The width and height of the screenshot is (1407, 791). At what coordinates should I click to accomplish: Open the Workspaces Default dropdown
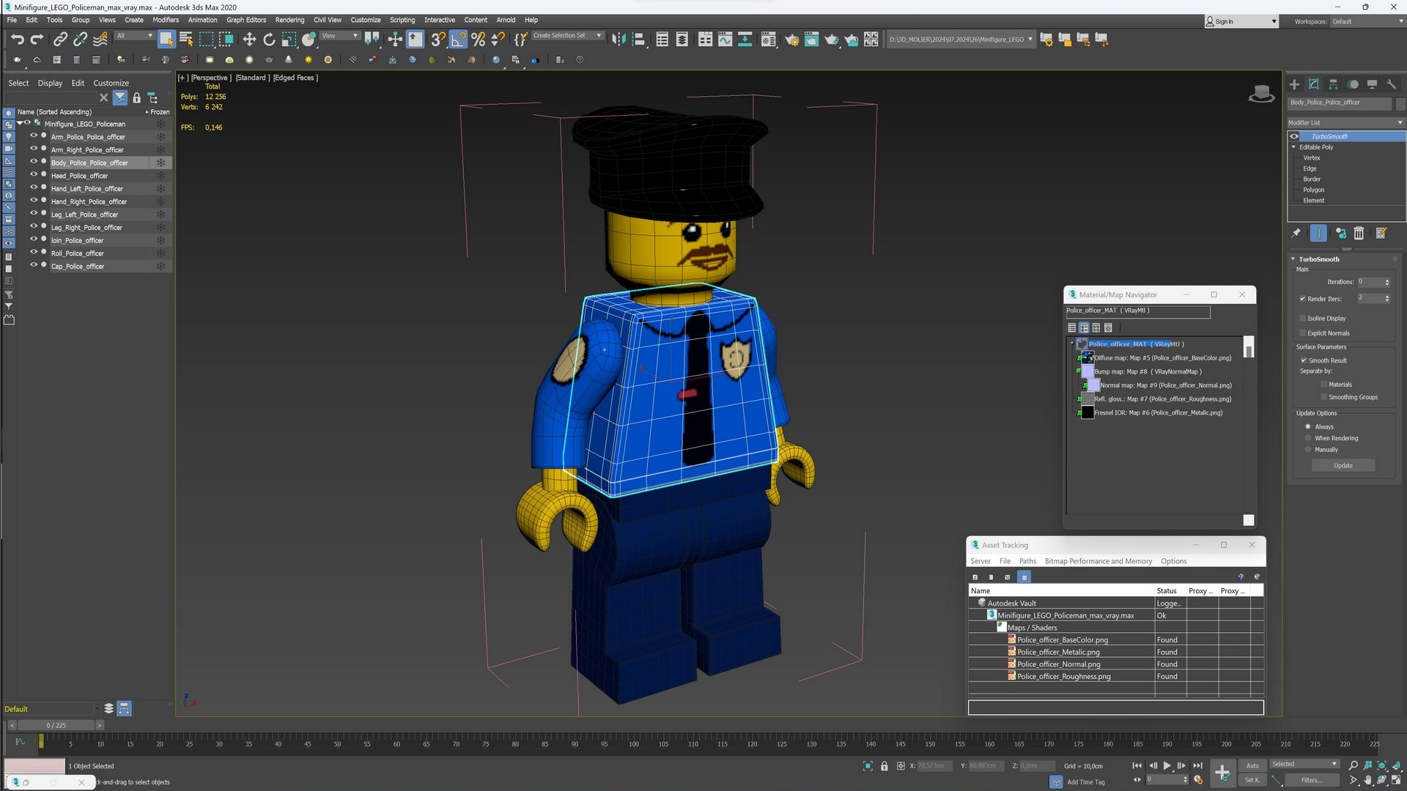point(1367,21)
